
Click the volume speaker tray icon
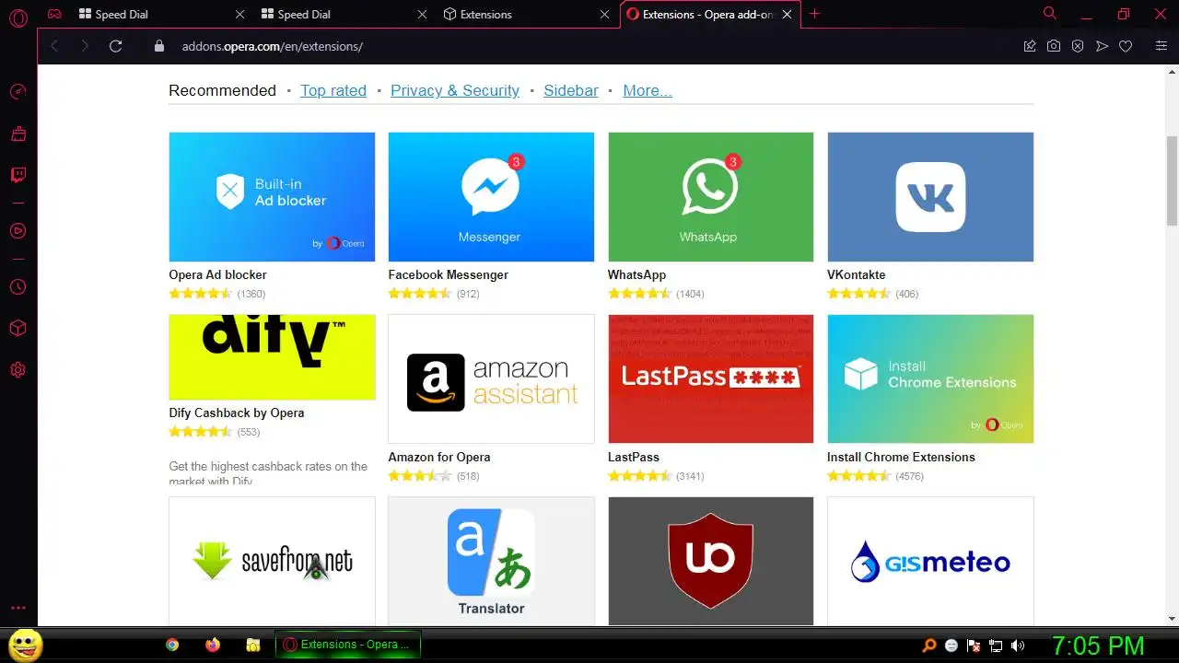1018,646
